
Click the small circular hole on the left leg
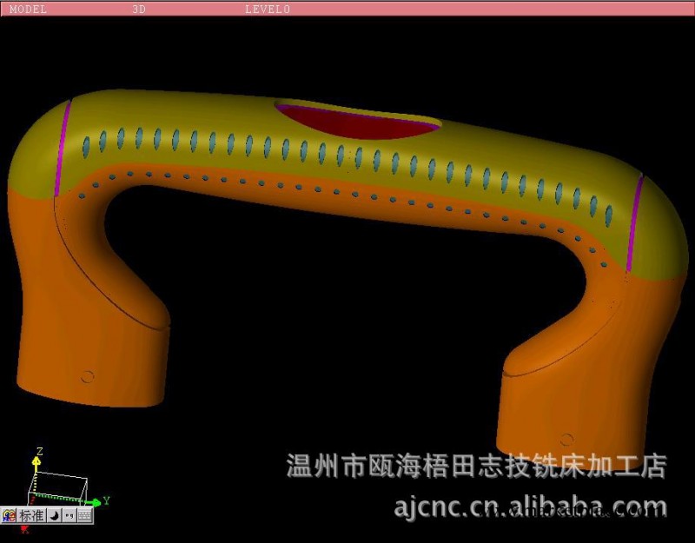tap(87, 376)
